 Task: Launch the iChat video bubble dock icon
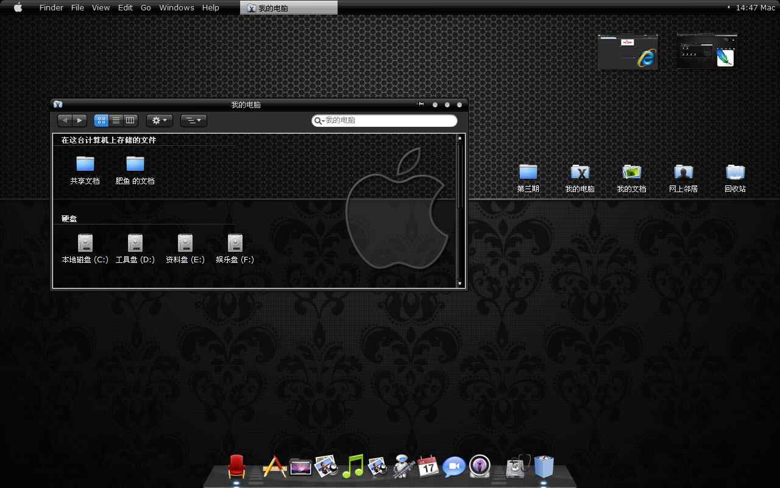[454, 467]
